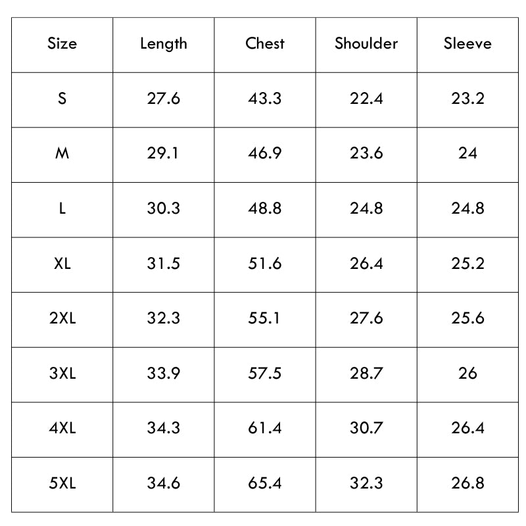Click the Sleeve column header
The width and height of the screenshot is (526, 526).
coord(467,43)
